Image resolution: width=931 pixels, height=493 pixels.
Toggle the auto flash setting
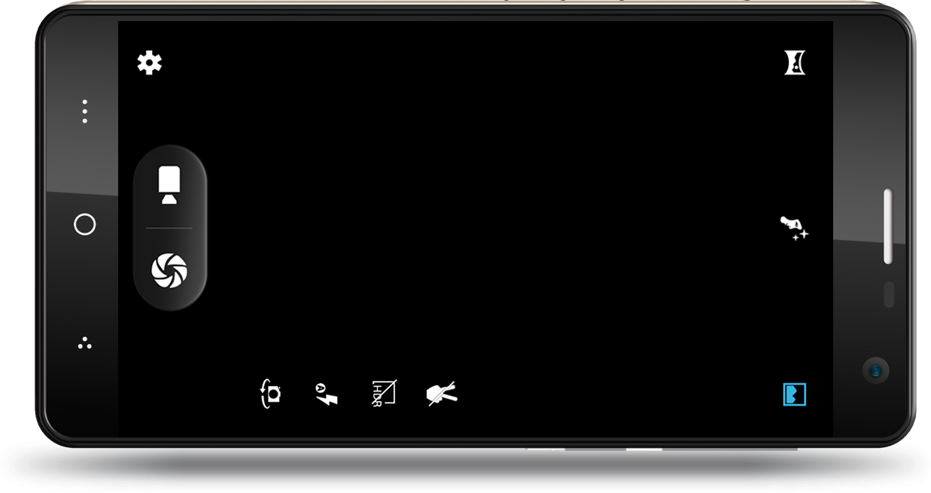[327, 394]
